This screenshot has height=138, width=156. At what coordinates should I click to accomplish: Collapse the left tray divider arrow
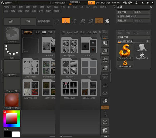2,70
